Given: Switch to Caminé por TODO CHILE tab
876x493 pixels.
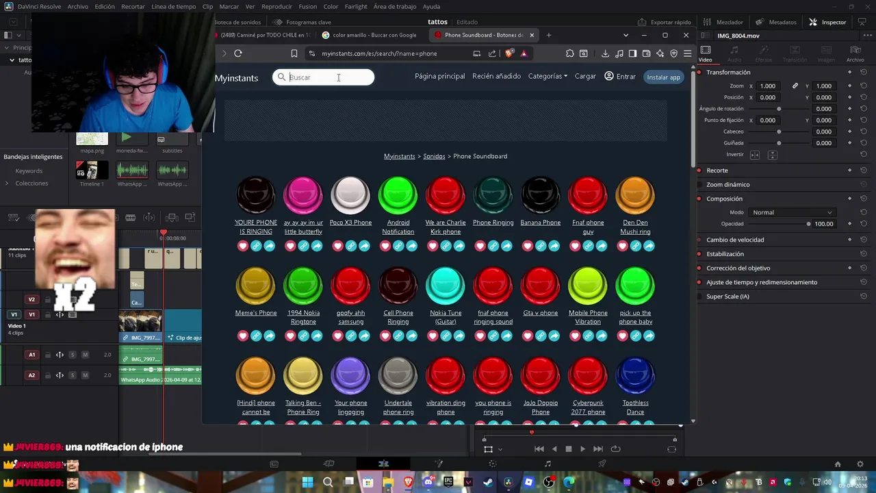Looking at the screenshot, I should pos(263,35).
